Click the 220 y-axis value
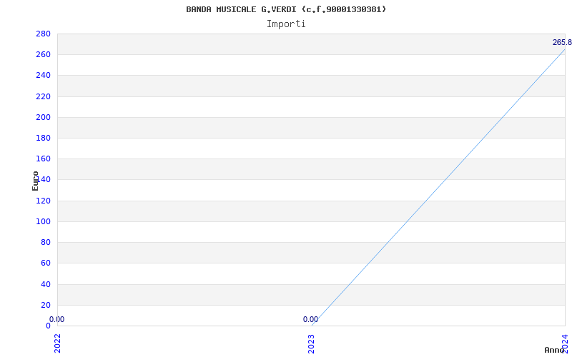Viewport: 572px width, 357px height. pos(43,96)
